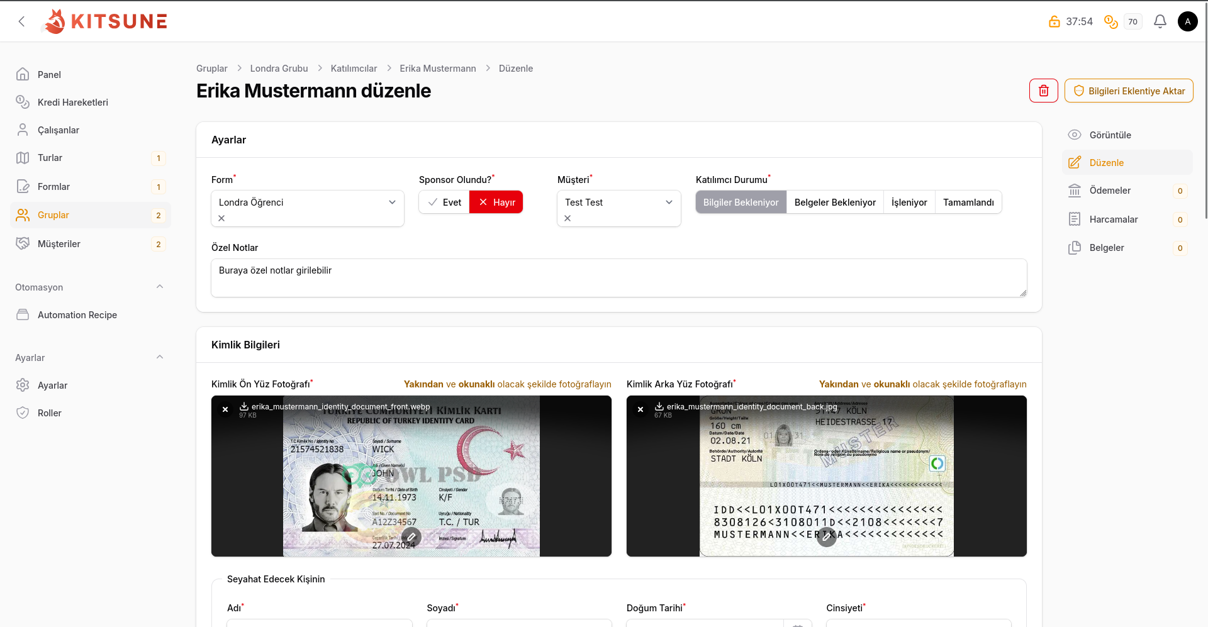The width and height of the screenshot is (1208, 627).
Task: Open Turlar in the sidebar
Action: pos(91,158)
